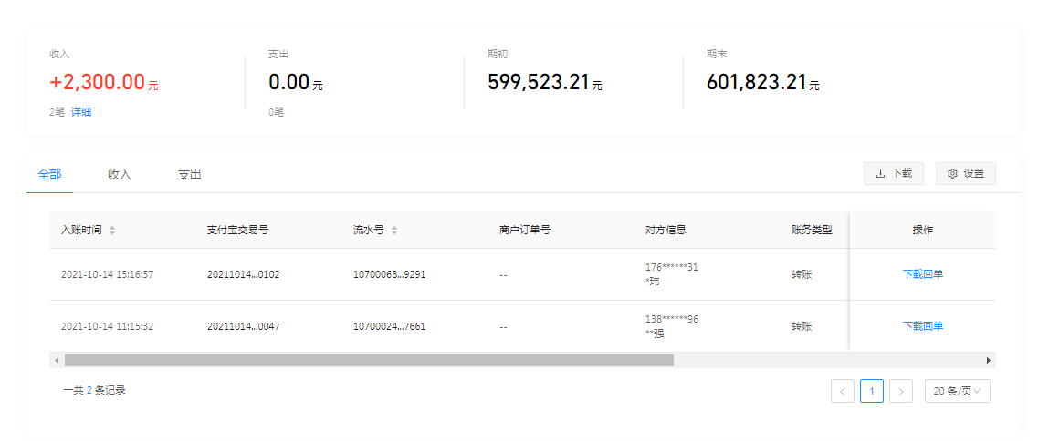The image size is (1049, 441).
Task: Switch to the 支出 tab
Action: point(189,174)
